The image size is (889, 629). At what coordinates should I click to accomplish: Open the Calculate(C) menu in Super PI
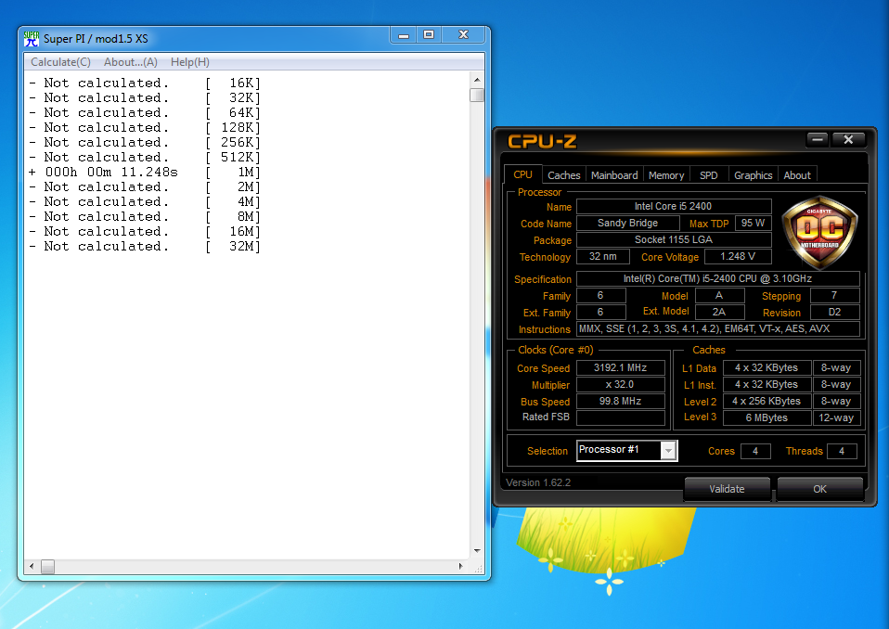[60, 62]
